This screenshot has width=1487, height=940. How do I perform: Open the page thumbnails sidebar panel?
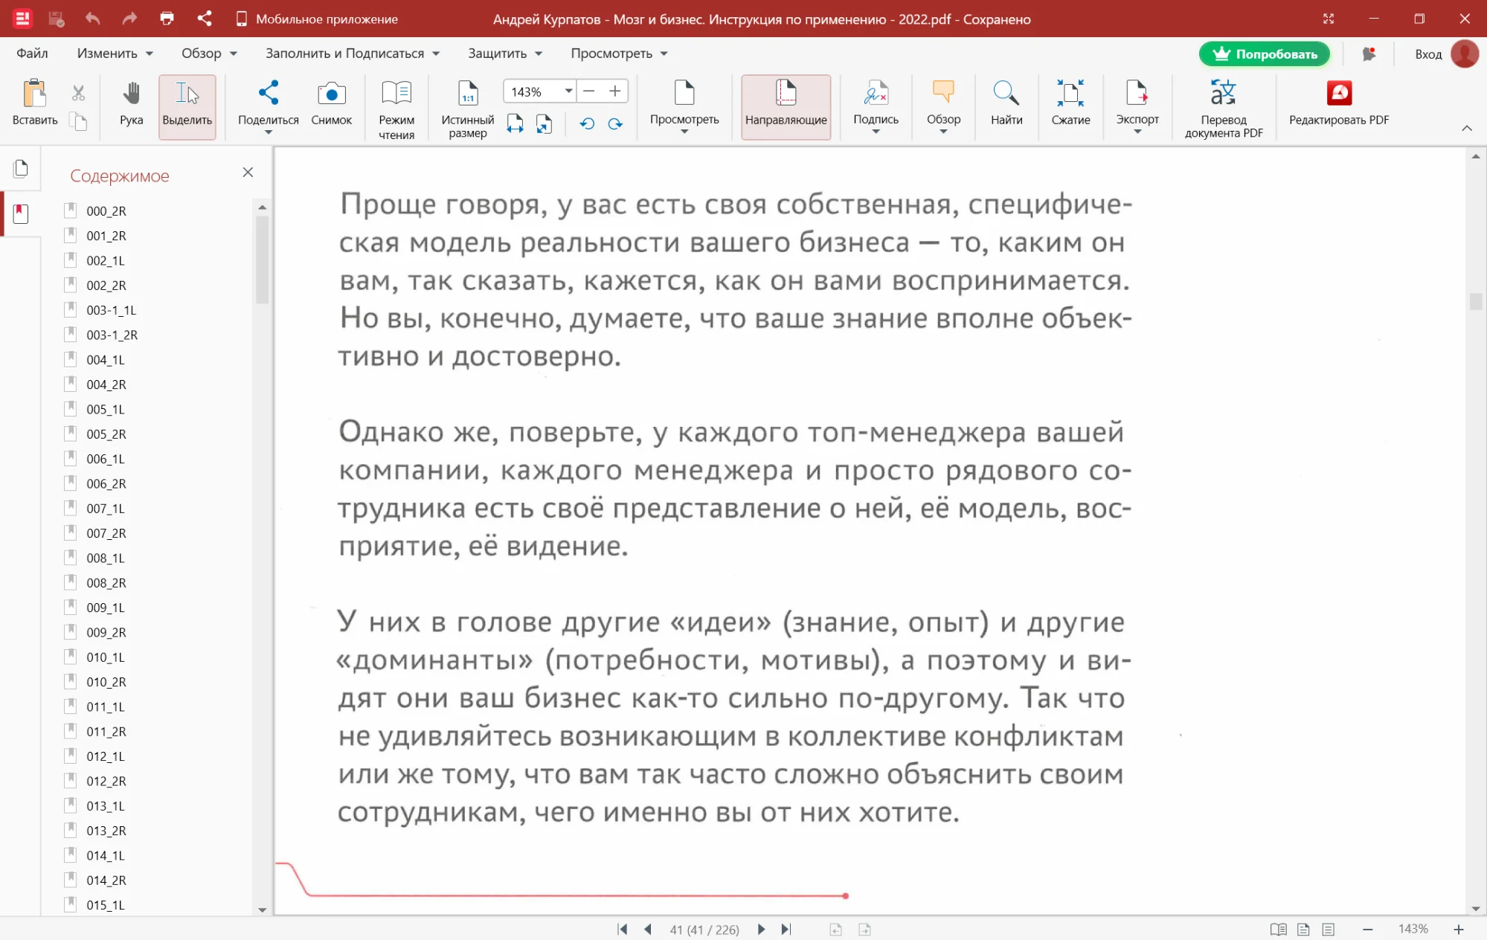21,169
